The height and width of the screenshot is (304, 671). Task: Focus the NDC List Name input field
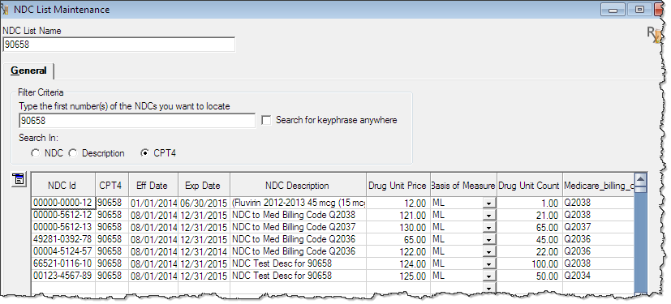pos(119,45)
